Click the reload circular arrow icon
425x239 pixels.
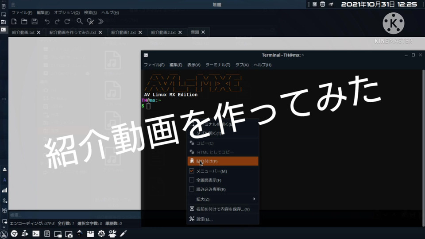[x=67, y=21]
